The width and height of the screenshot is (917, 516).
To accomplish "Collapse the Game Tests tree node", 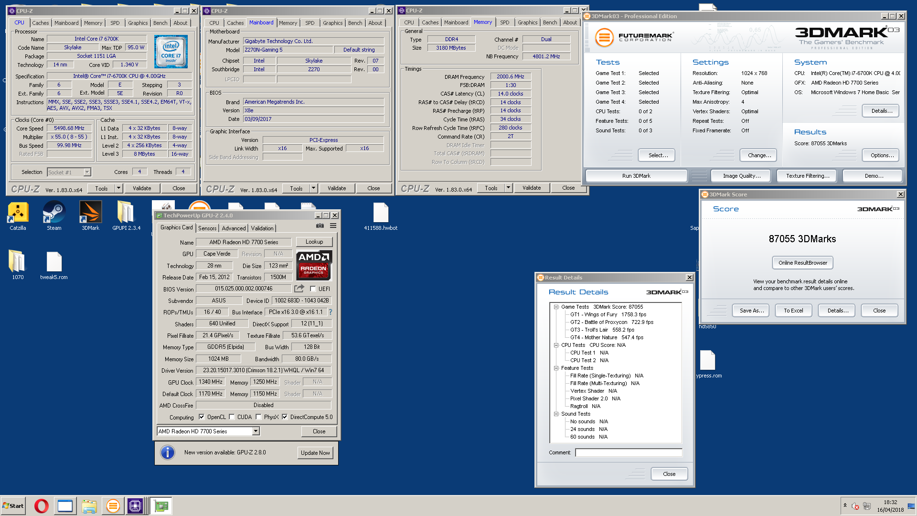I will tap(556, 307).
